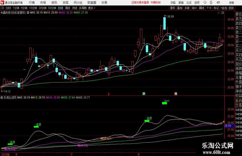
Task: Switch to 月线 monthly period
Action: click(x=75, y=8)
